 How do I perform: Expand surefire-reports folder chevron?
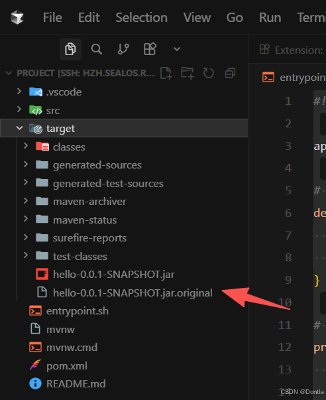click(x=26, y=237)
